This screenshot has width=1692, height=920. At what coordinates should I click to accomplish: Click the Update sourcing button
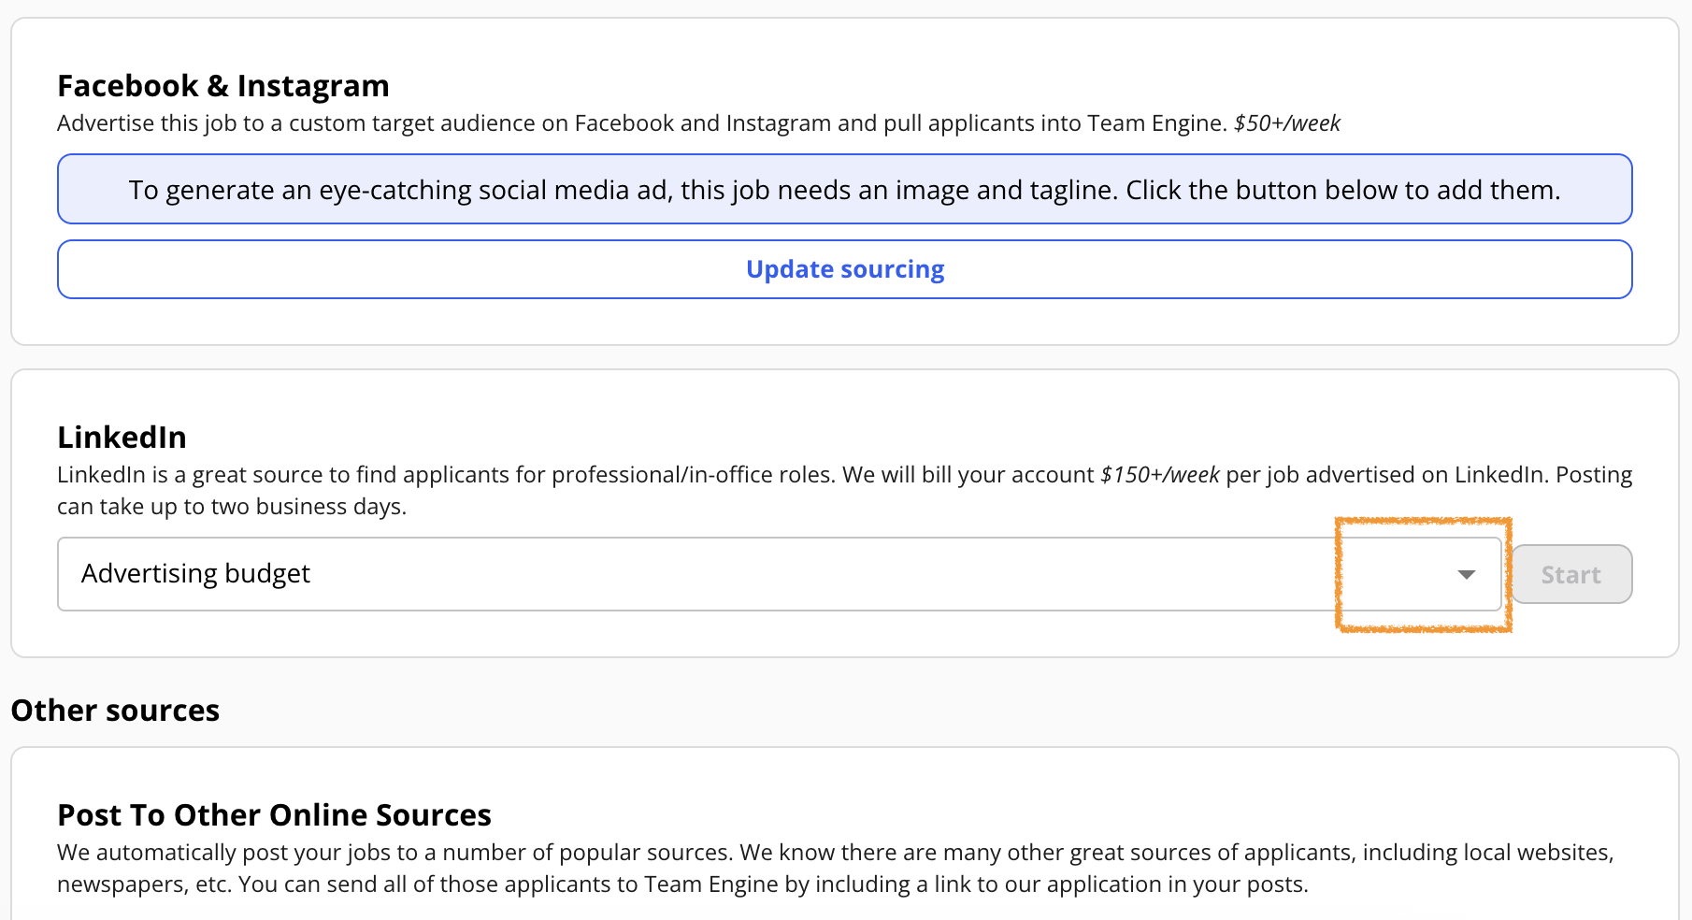(844, 269)
